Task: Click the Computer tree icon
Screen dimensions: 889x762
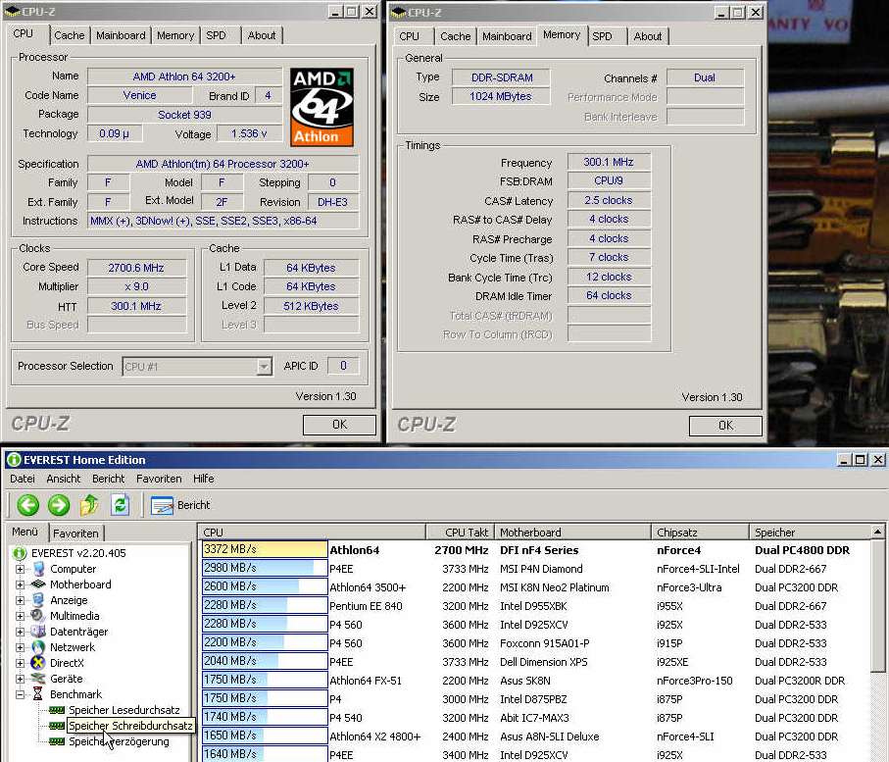Action: pos(38,569)
